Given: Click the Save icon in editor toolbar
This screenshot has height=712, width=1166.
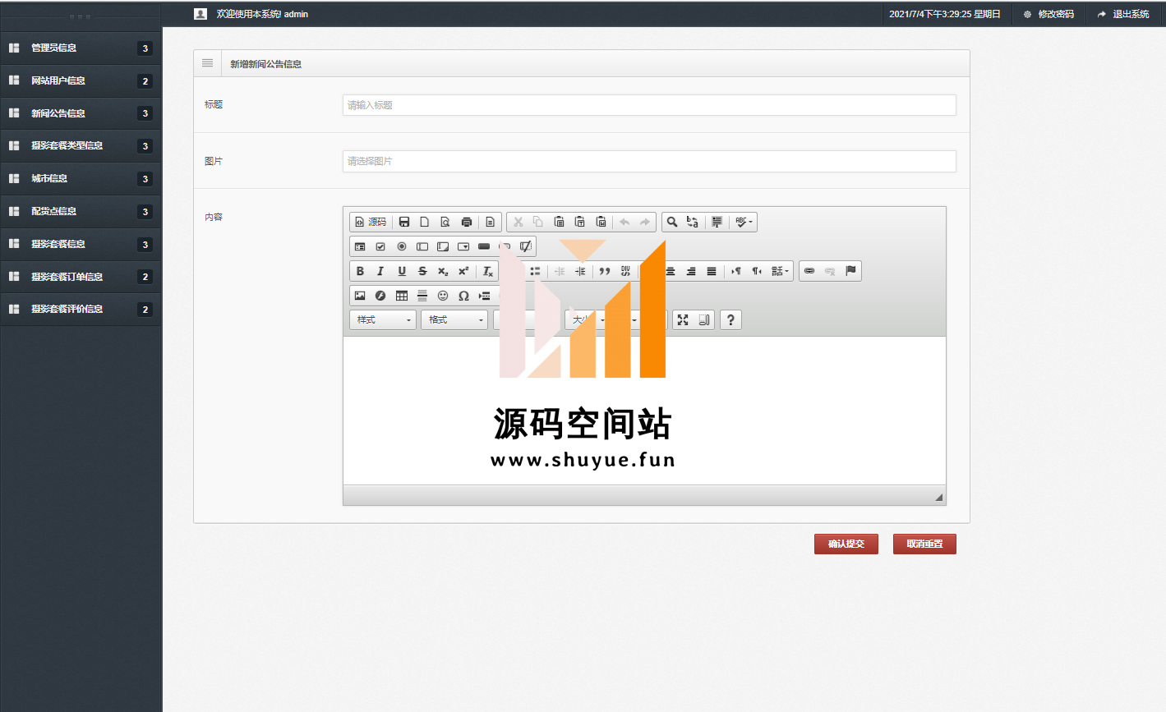Looking at the screenshot, I should 404,222.
